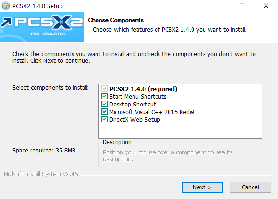Minimize the setup window
This screenshot has height=199, width=278.
pos(218,6)
